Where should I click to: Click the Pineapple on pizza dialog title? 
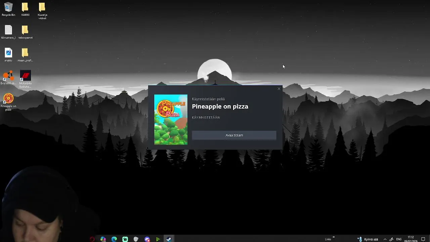click(220, 107)
